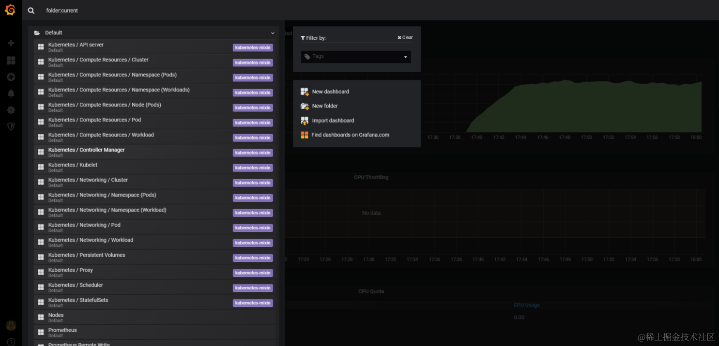Open Kubernetes / Networking / Workload dashboard

tap(155, 242)
